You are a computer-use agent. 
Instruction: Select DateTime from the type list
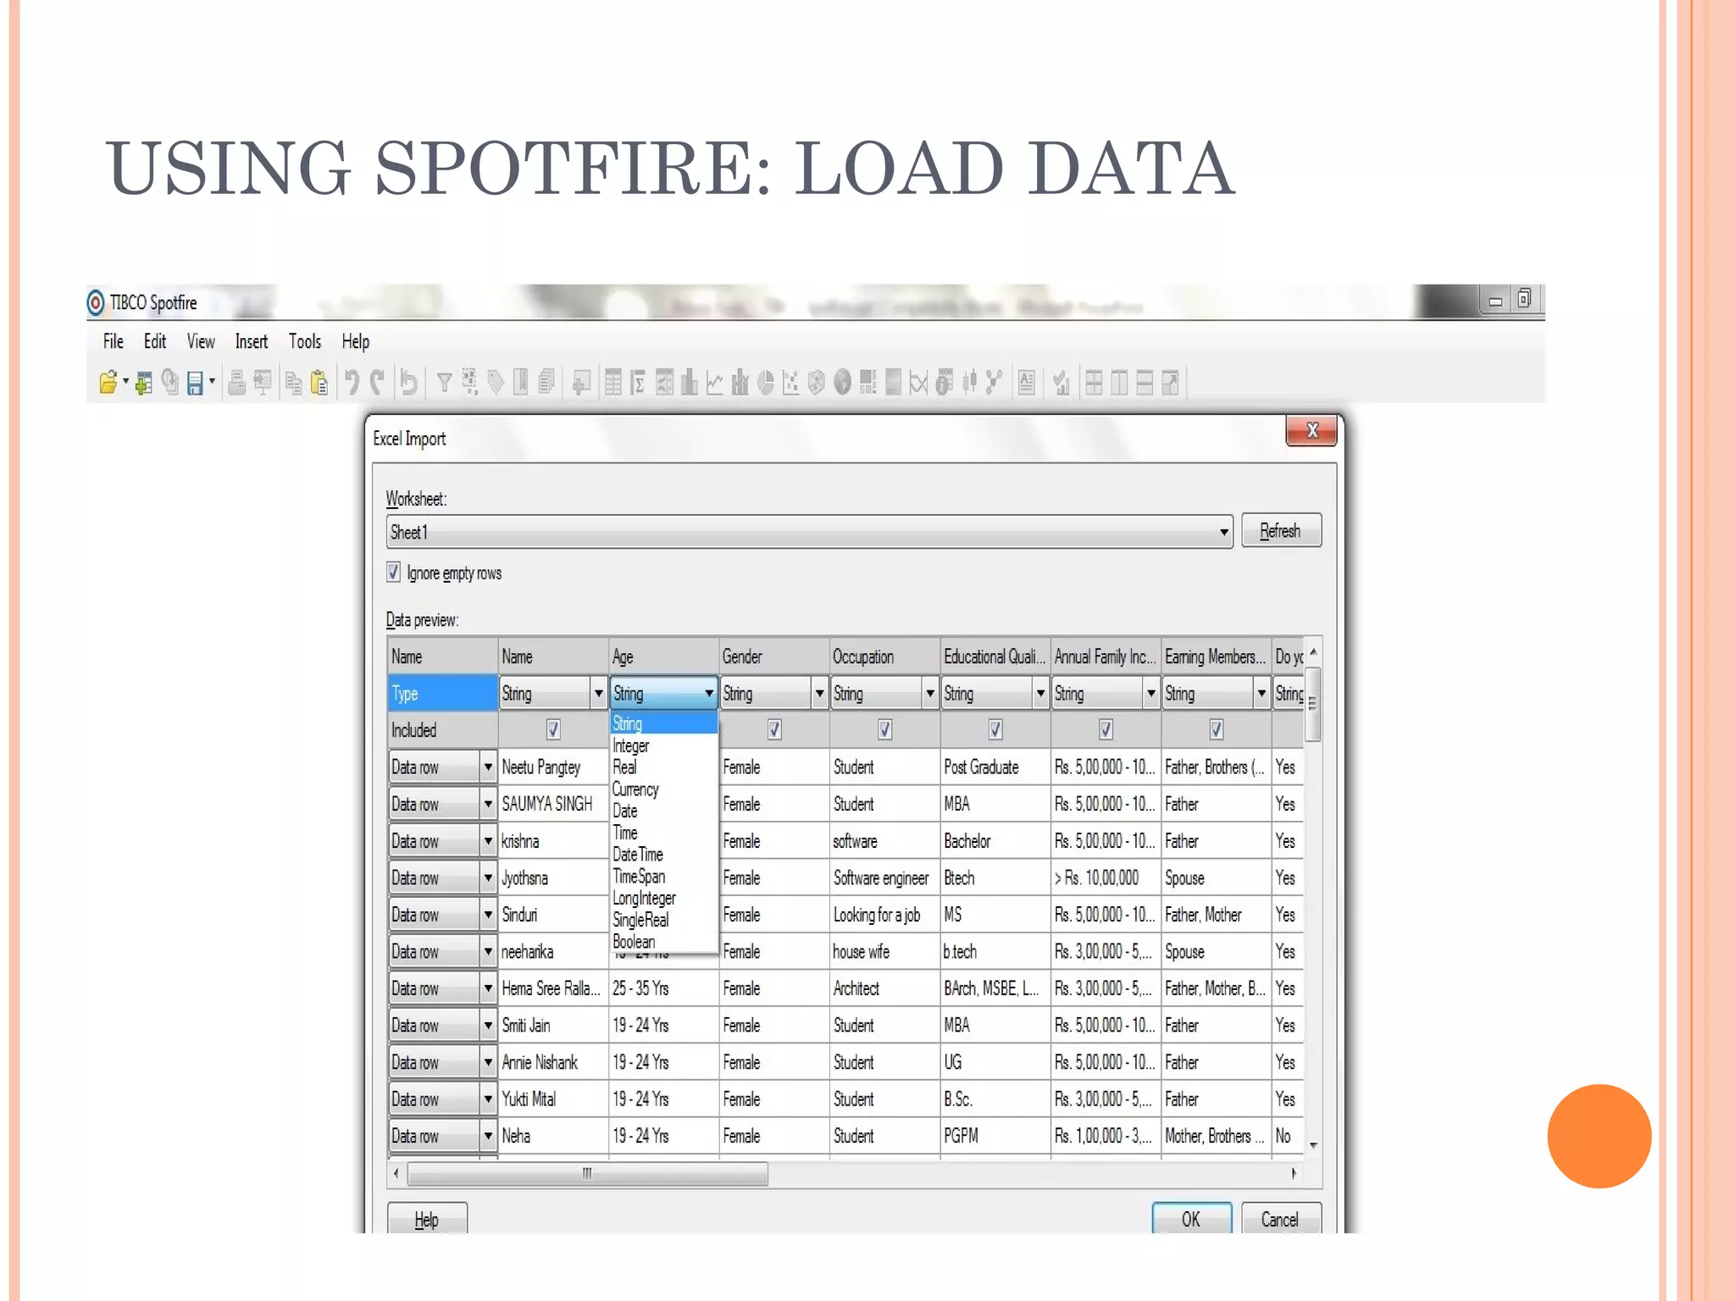pos(664,855)
